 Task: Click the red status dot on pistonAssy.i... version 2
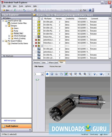click(x=36, y=40)
